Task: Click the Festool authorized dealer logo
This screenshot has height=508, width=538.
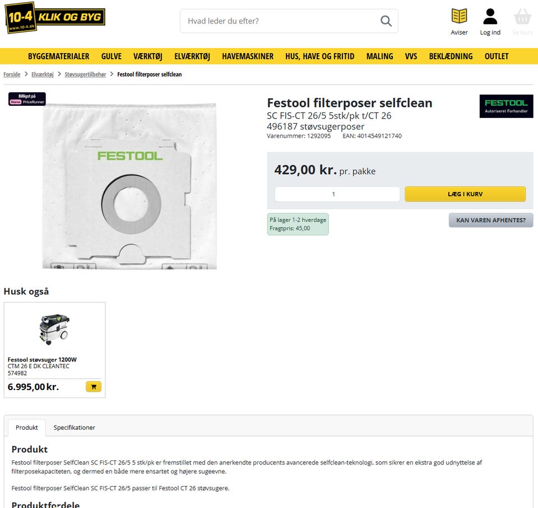Action: 506,106
